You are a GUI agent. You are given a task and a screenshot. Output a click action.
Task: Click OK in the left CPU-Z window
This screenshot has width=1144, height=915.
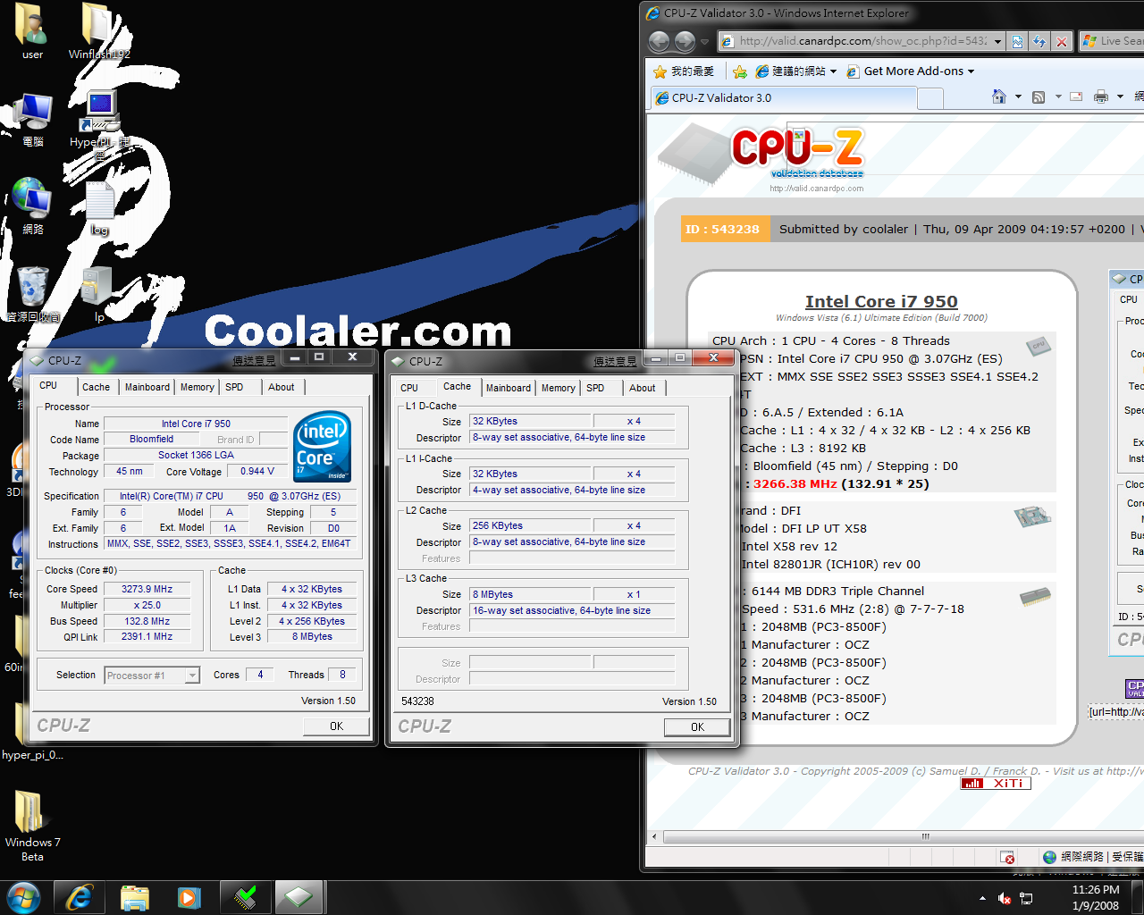pos(336,726)
